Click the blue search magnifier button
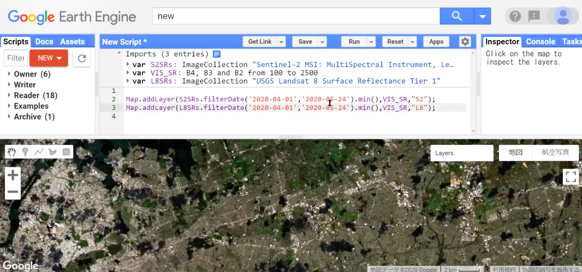This screenshot has height=272, width=582. coord(456,16)
